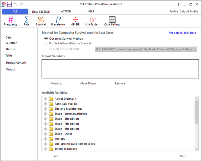Expand the Age at Diagnosis folder
Screen dimensions: 202x161
[x=45, y=99]
